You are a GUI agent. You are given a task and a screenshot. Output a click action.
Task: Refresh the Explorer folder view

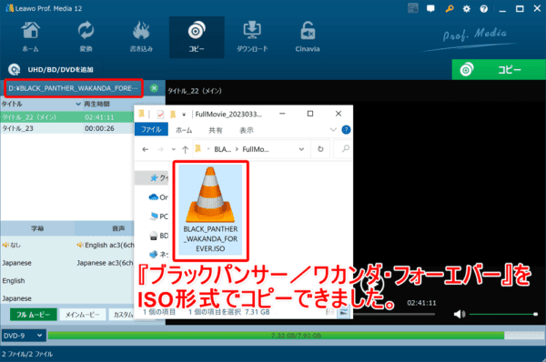(x=320, y=149)
